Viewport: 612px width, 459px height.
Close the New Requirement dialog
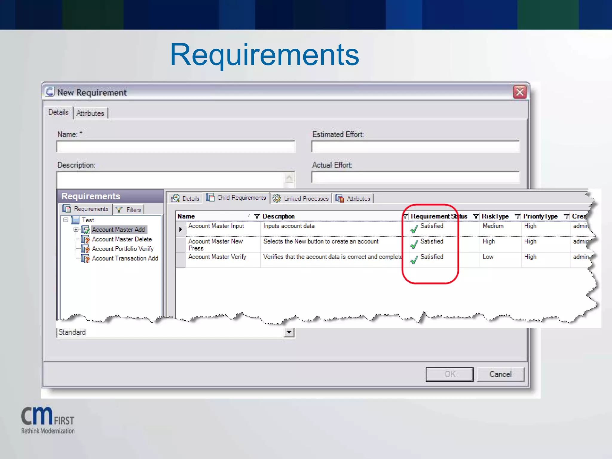[520, 92]
